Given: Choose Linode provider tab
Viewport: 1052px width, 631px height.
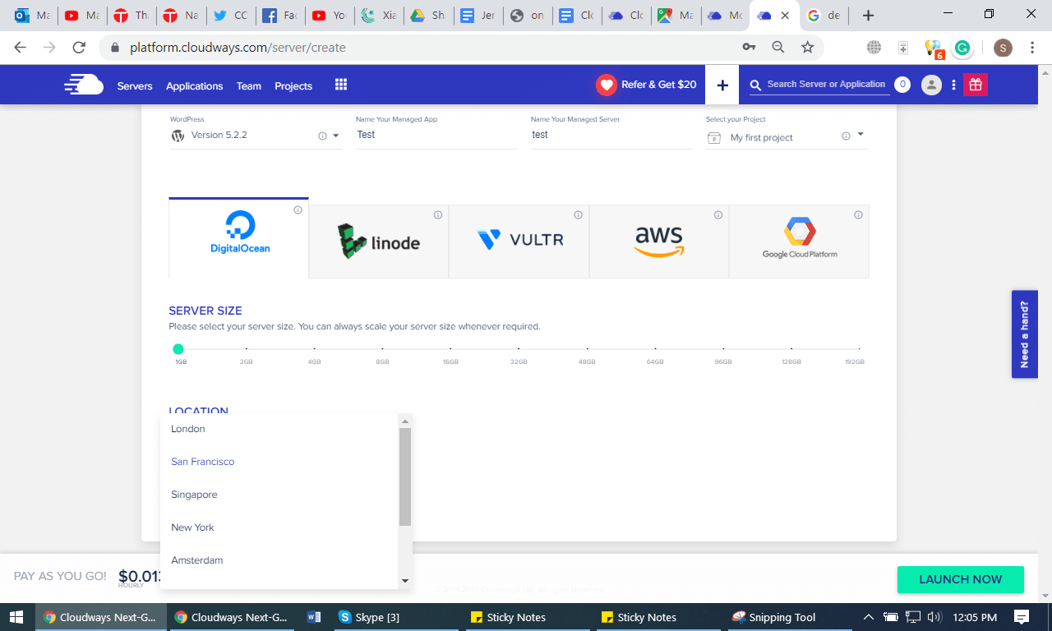Looking at the screenshot, I should pos(379,242).
